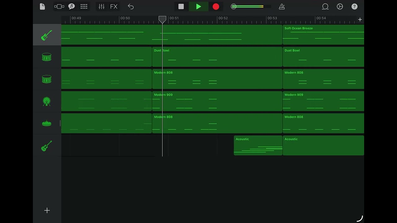Select the Soft Ocean Breeze region

click(x=323, y=35)
